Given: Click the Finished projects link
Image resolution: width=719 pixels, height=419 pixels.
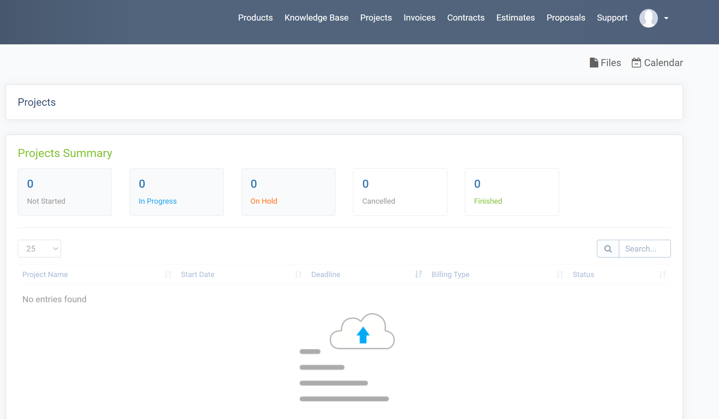Looking at the screenshot, I should tap(488, 201).
